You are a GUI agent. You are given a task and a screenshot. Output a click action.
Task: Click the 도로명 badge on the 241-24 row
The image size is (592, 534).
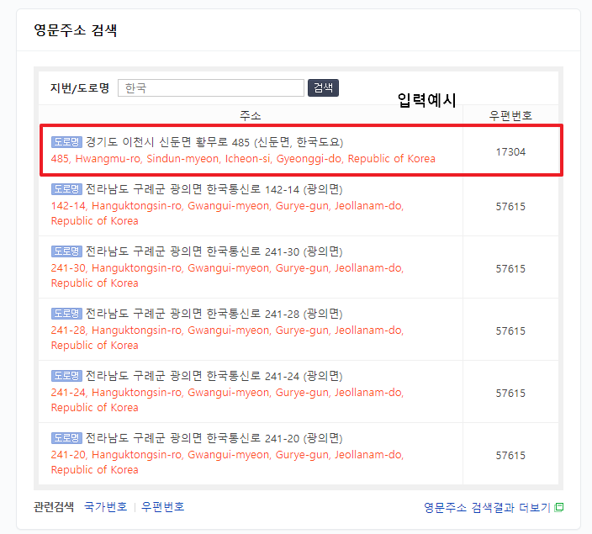coord(66,376)
